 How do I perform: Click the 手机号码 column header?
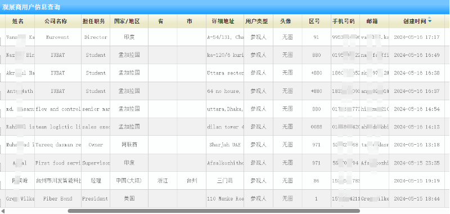click(x=343, y=21)
